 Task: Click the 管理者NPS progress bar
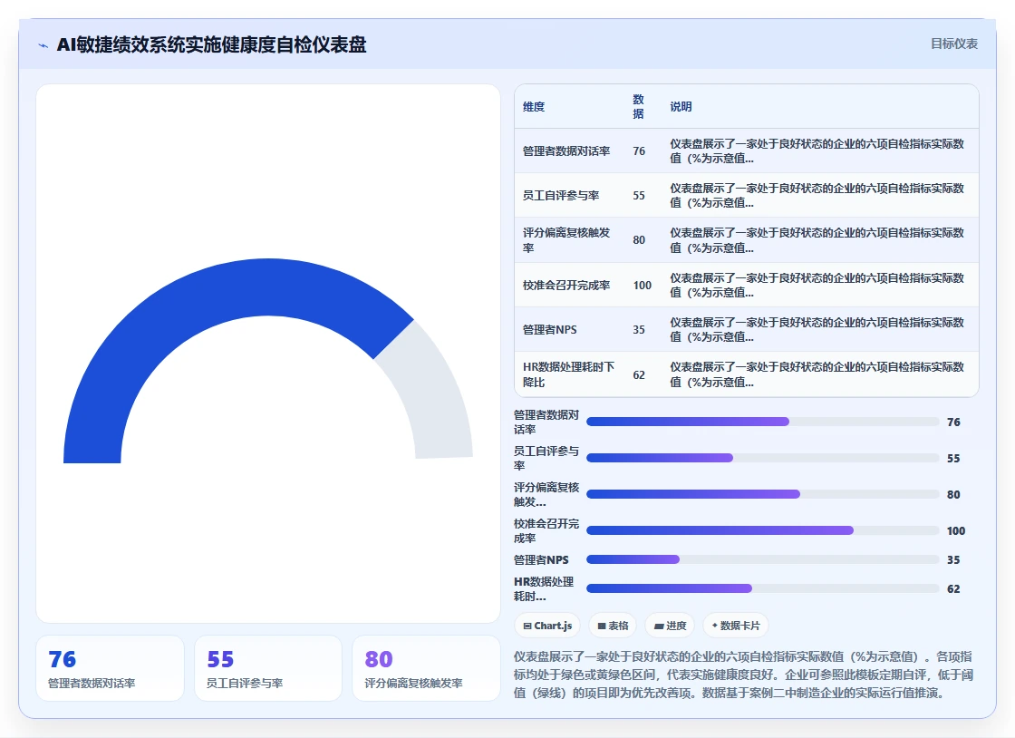pos(762,559)
